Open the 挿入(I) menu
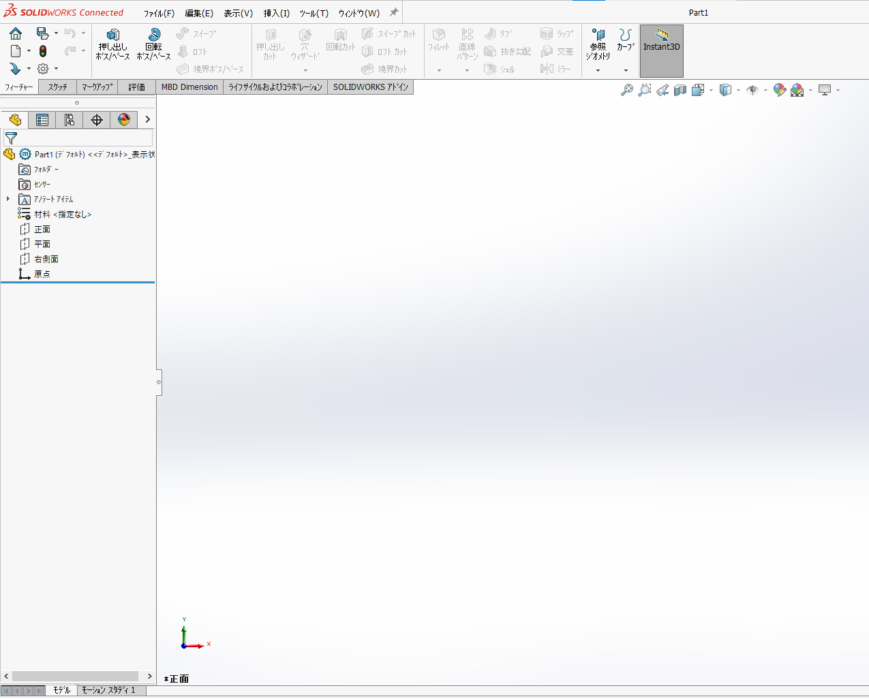Viewport: 869px width, 699px height. pos(275,12)
